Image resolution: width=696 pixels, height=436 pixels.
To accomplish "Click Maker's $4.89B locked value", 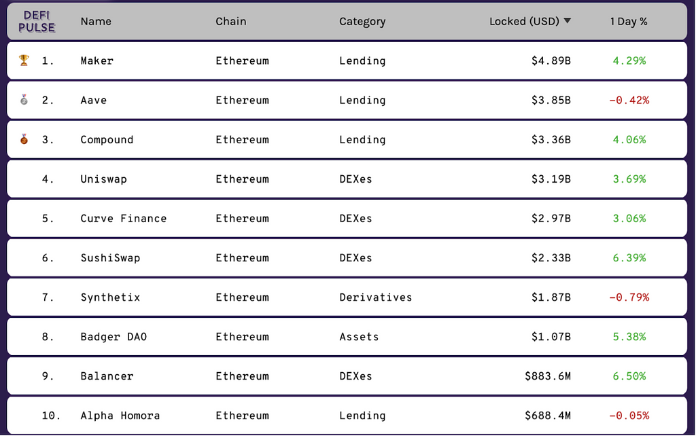I will pyautogui.click(x=551, y=61).
